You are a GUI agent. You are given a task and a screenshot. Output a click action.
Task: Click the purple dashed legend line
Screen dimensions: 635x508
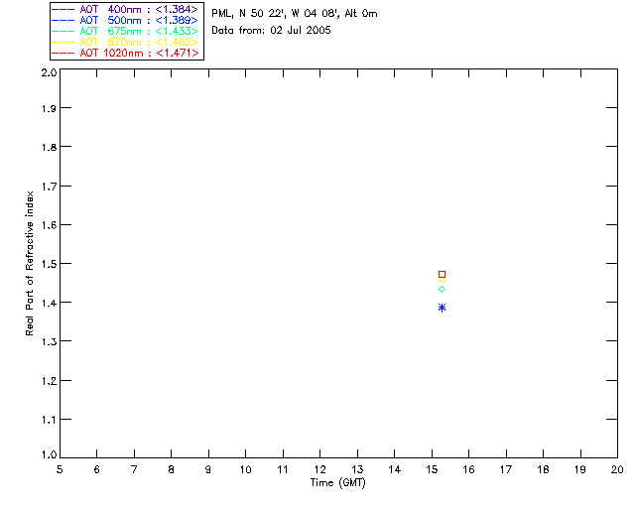point(63,9)
